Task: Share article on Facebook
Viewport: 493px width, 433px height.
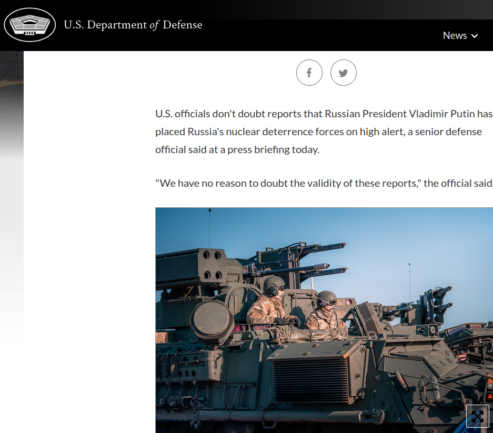Action: click(309, 73)
